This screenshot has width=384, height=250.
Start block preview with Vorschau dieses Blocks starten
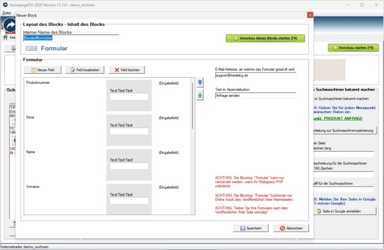pos(265,38)
